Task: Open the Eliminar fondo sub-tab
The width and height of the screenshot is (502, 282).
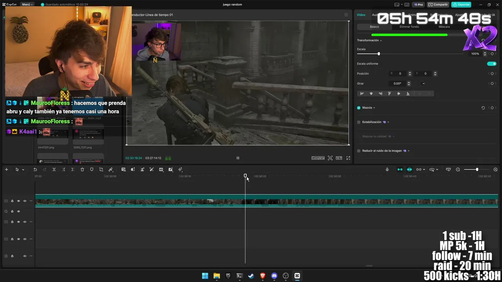Action: [x=409, y=27]
